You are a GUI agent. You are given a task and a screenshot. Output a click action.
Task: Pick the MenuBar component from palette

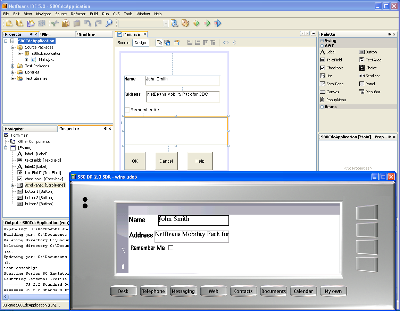pos(370,92)
